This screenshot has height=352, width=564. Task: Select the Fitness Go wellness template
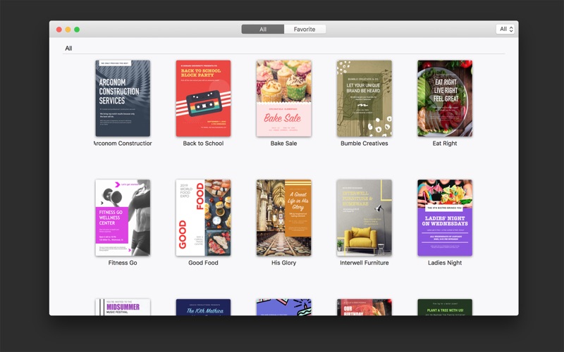pos(123,218)
